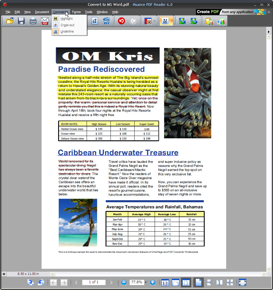This screenshot has height=290, width=273.
Task: Rotate the page left
Action: tap(41, 282)
